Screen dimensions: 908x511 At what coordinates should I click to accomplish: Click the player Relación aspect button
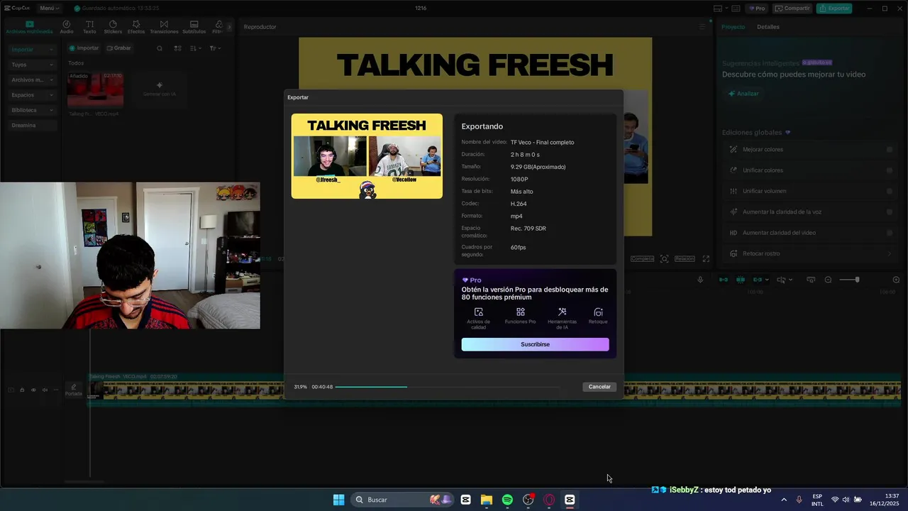click(685, 259)
